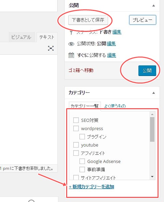Add a new category via 新規カテゴリーを追加
The height and width of the screenshot is (202, 164).
pos(91,187)
